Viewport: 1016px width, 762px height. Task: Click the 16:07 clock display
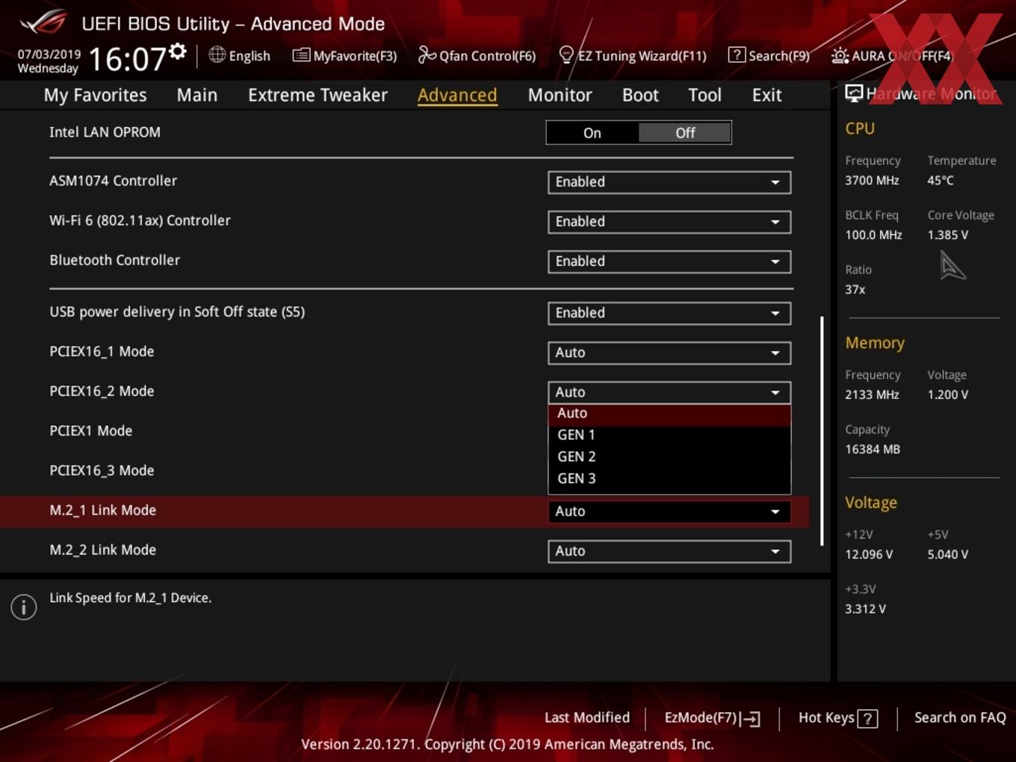(127, 59)
